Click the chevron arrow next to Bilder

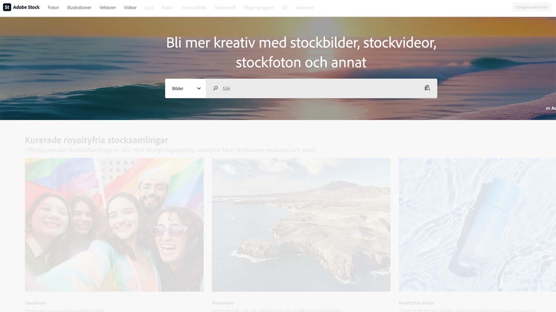tap(199, 88)
